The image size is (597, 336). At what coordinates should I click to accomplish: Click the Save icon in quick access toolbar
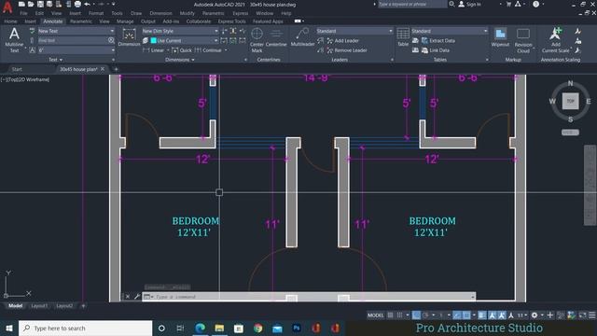(x=40, y=4)
